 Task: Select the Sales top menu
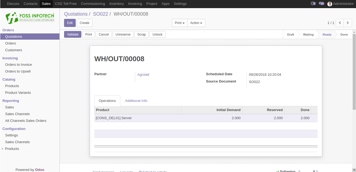46,4
